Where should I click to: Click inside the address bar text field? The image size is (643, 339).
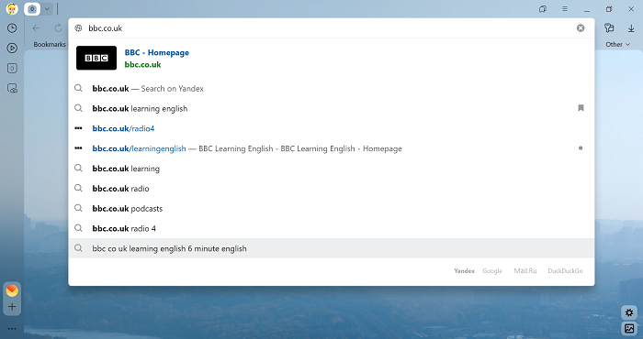(328, 27)
